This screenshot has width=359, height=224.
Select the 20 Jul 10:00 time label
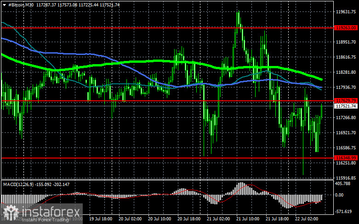pyautogui.click(x=160, y=219)
